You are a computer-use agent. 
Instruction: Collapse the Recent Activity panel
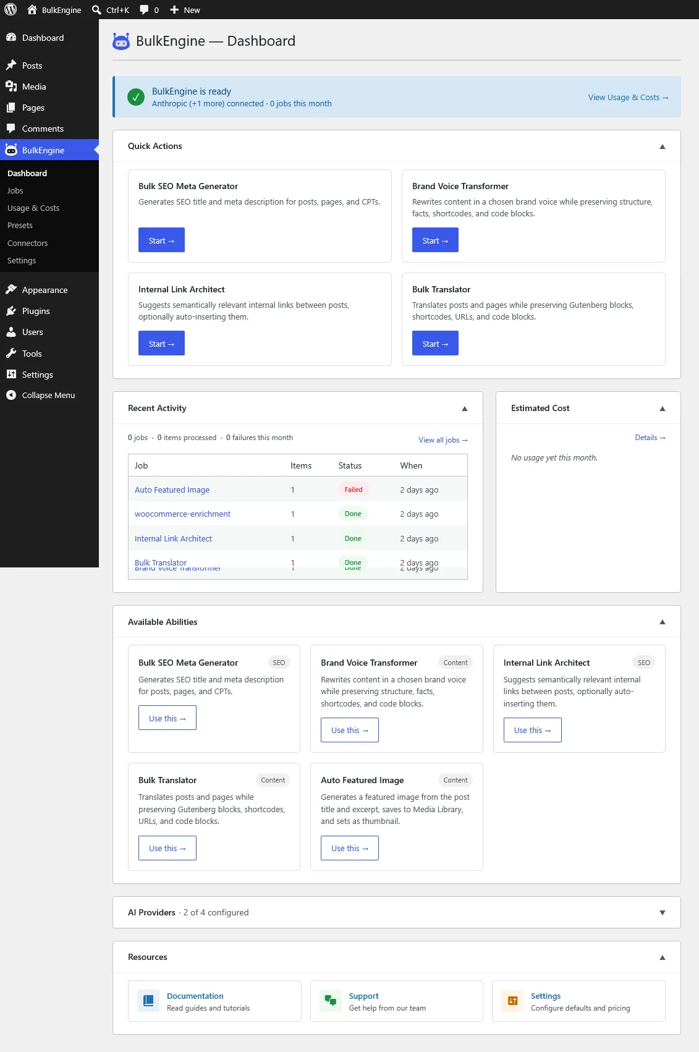point(465,409)
